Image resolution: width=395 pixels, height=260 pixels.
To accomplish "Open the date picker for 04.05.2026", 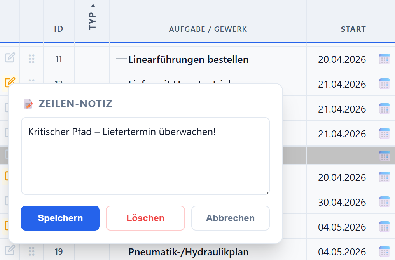I will tap(384, 227).
